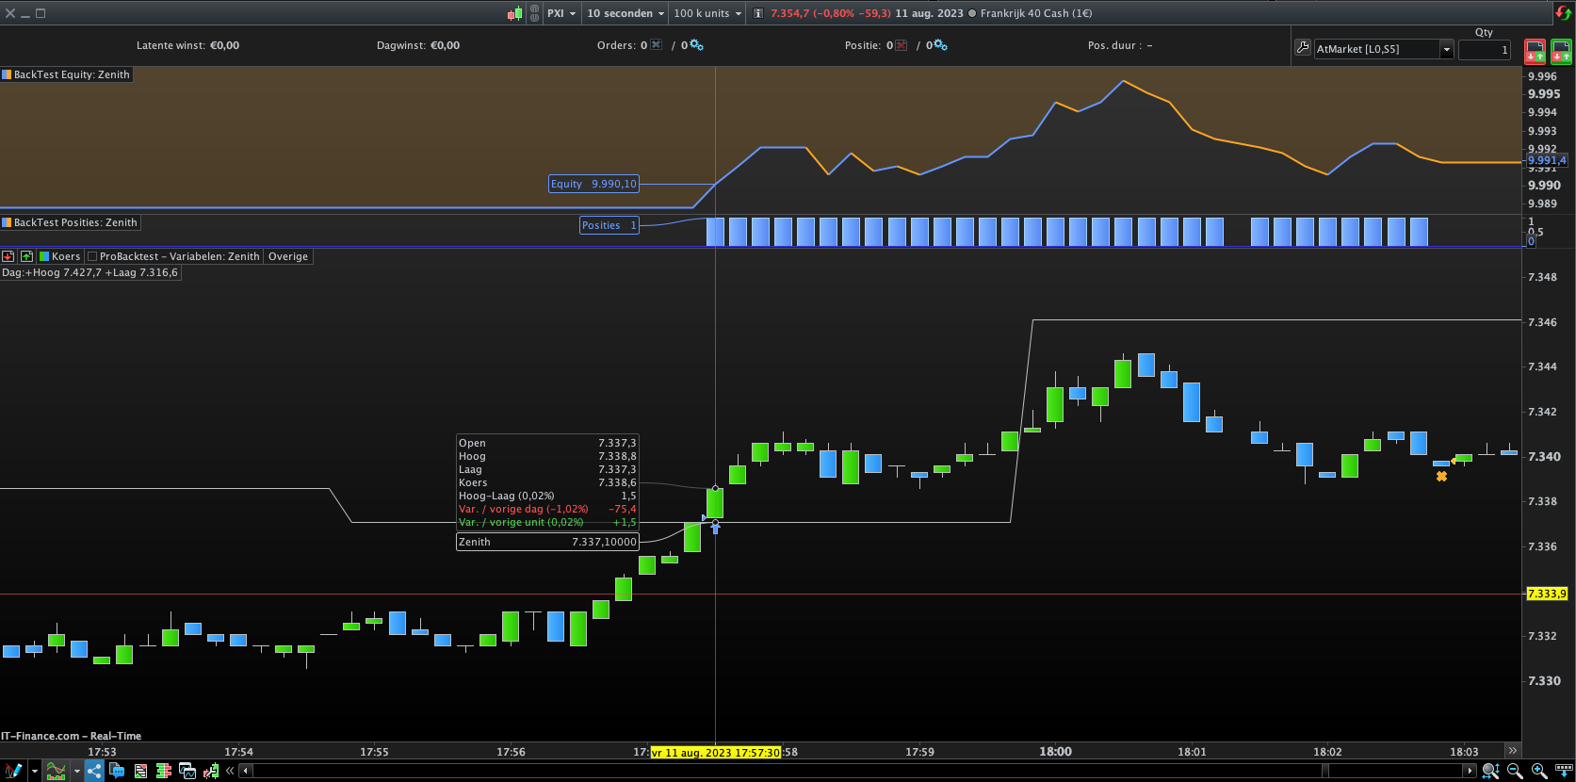Click the green buy order ticket icon
Viewport: 1576px width, 782px height.
pyautogui.click(x=1561, y=51)
